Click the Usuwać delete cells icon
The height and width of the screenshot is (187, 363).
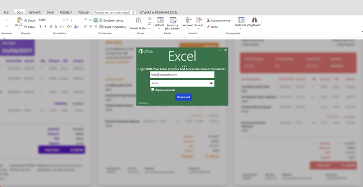point(198,20)
